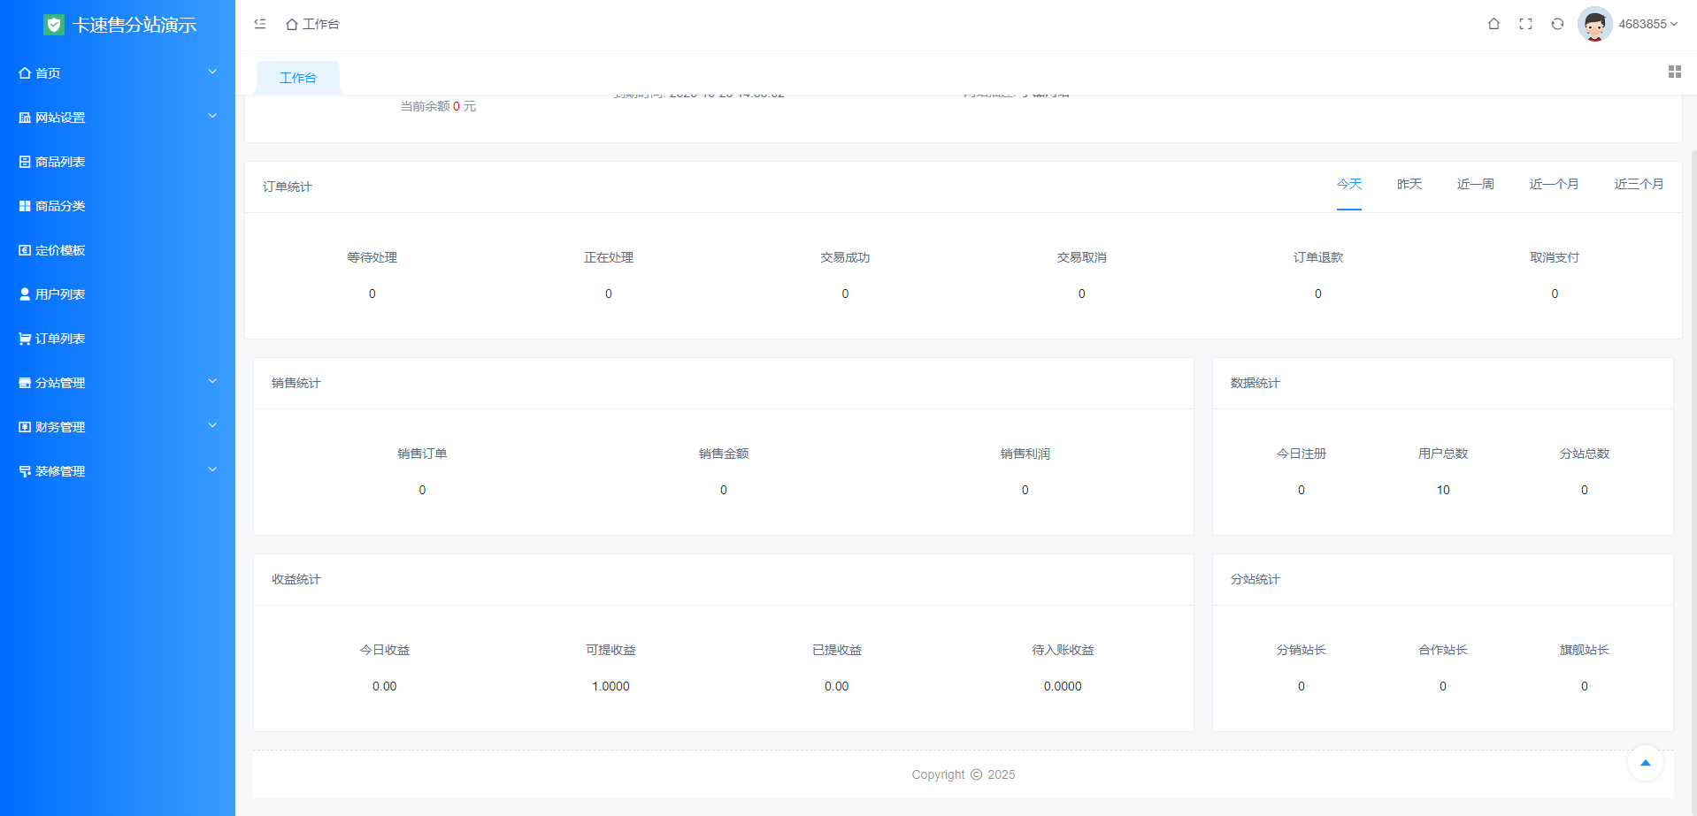This screenshot has width=1697, height=816.
Task: Toggle fullscreen mode icon
Action: [1525, 24]
